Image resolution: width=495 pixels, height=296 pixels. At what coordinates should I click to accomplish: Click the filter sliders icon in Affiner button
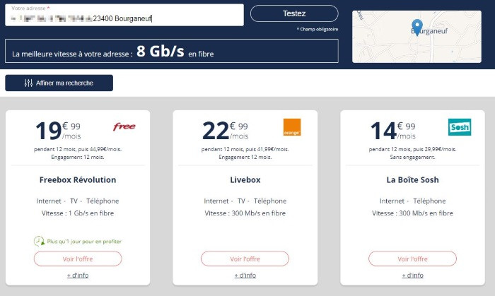click(x=28, y=83)
